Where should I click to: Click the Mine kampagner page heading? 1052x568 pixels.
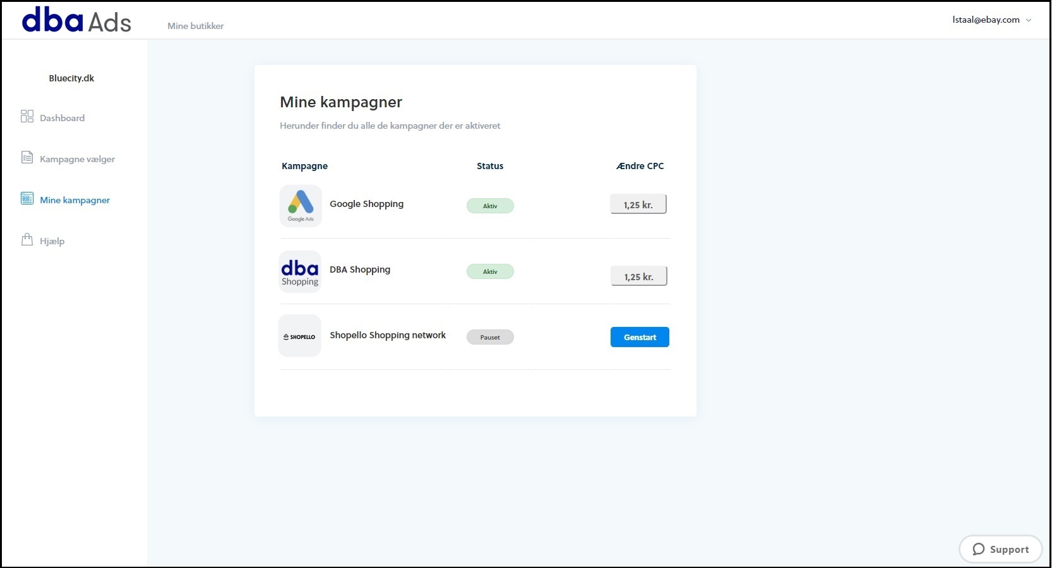(341, 102)
